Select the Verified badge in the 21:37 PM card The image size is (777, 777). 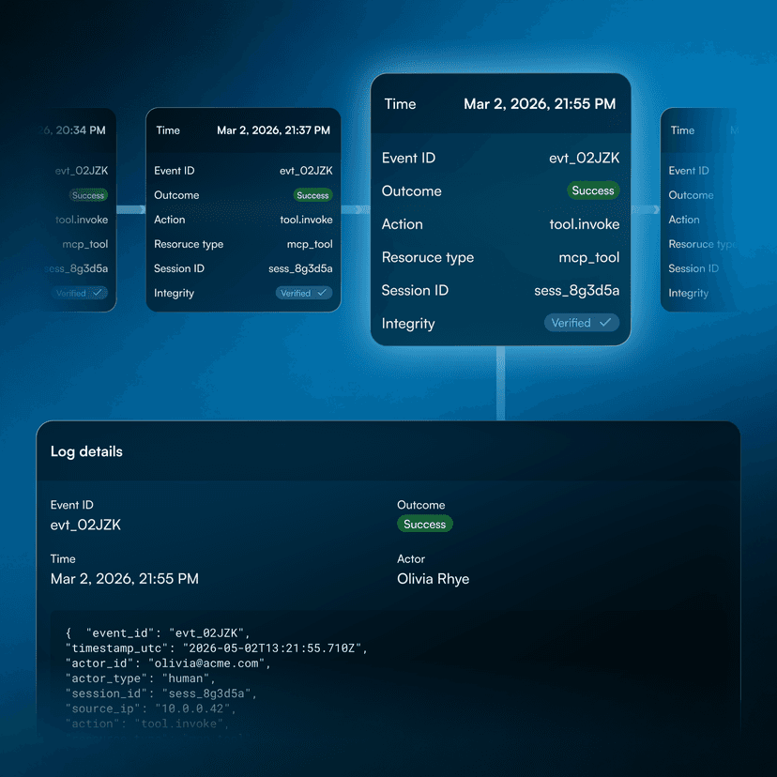304,293
